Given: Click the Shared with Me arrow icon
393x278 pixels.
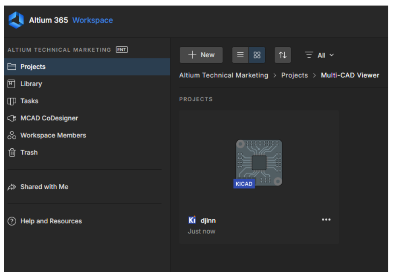Looking at the screenshot, I should coord(12,187).
